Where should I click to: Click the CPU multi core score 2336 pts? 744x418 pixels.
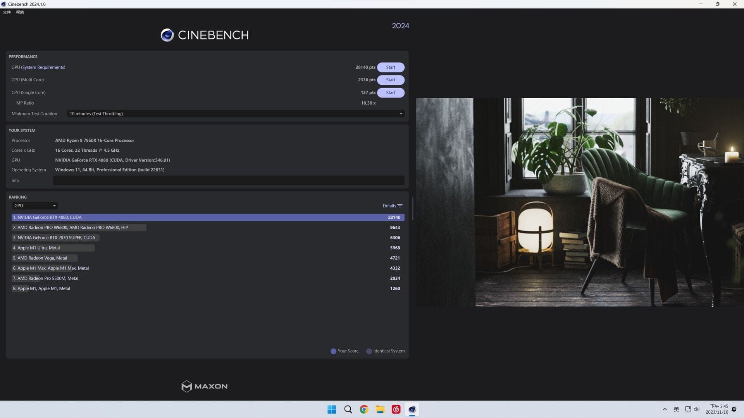(x=367, y=80)
